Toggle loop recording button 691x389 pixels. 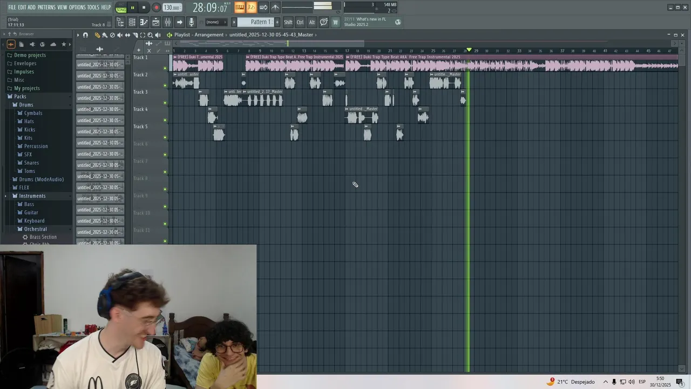click(x=263, y=7)
